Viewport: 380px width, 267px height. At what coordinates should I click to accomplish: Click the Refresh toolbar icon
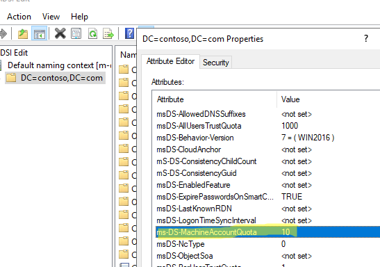pos(92,33)
